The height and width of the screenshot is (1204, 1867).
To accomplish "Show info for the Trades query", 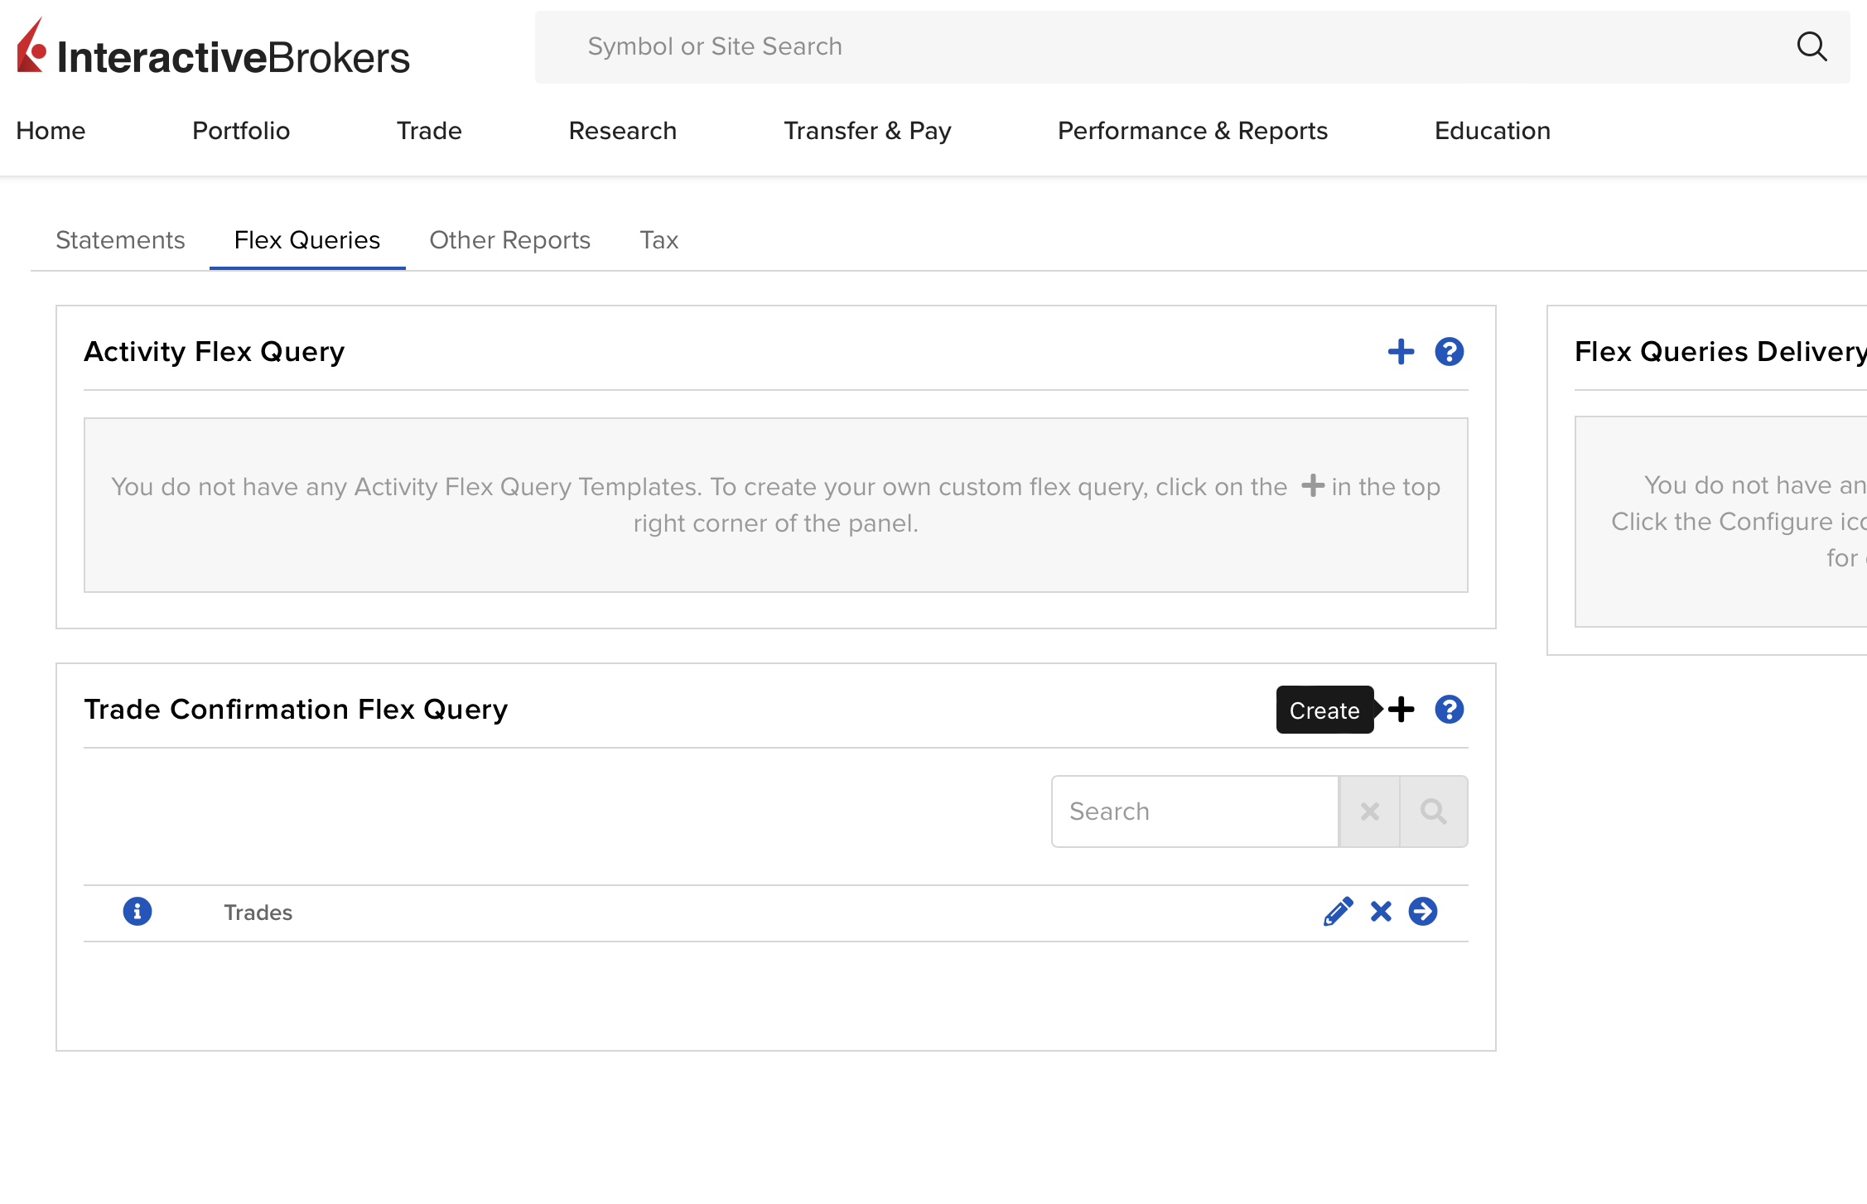I will point(137,912).
